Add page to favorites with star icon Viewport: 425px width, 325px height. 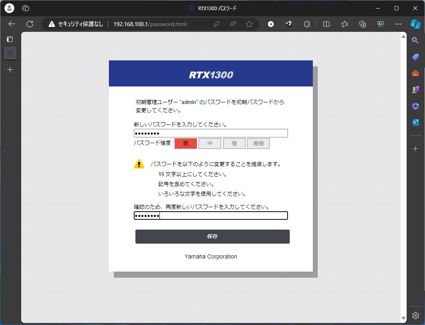249,24
